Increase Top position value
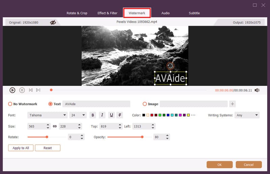Screen dimensions: 270x174 click(x=120, y=125)
